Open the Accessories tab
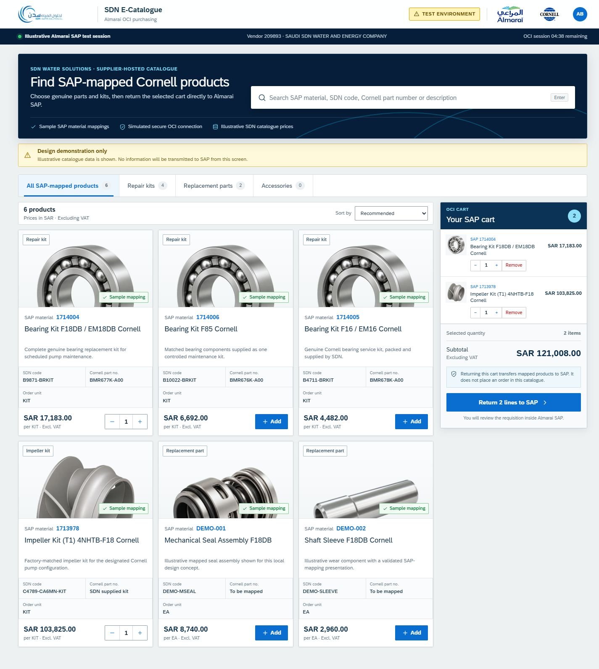Image resolution: width=599 pixels, height=669 pixels. pos(283,186)
